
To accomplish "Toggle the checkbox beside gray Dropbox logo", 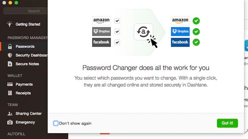I will click(117, 32).
